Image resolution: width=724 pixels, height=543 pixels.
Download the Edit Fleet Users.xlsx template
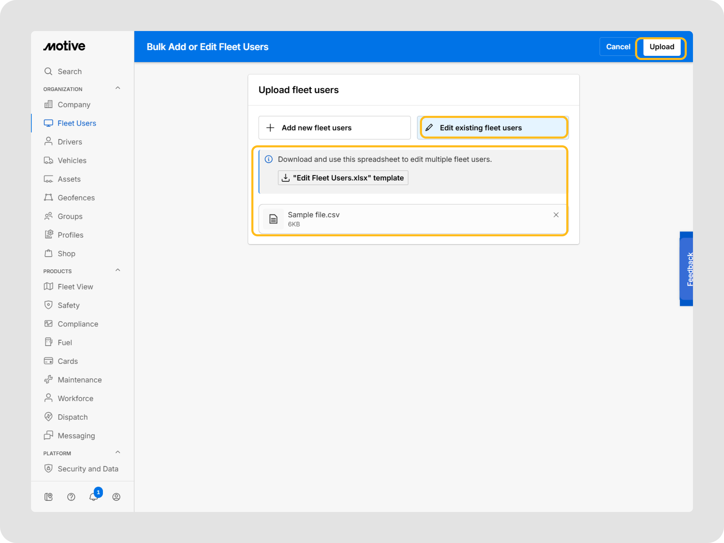coord(343,178)
